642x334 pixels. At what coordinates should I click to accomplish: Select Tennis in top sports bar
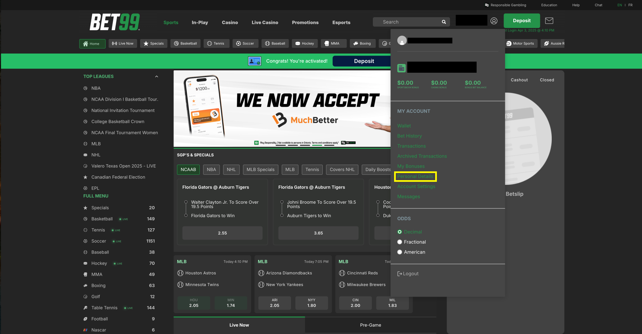[x=216, y=43]
